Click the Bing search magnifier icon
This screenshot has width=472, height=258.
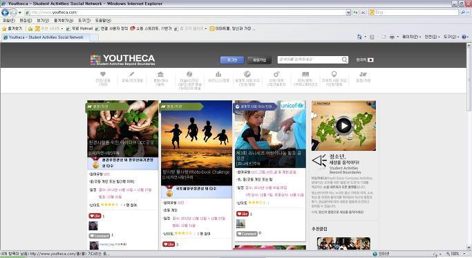[x=462, y=12]
